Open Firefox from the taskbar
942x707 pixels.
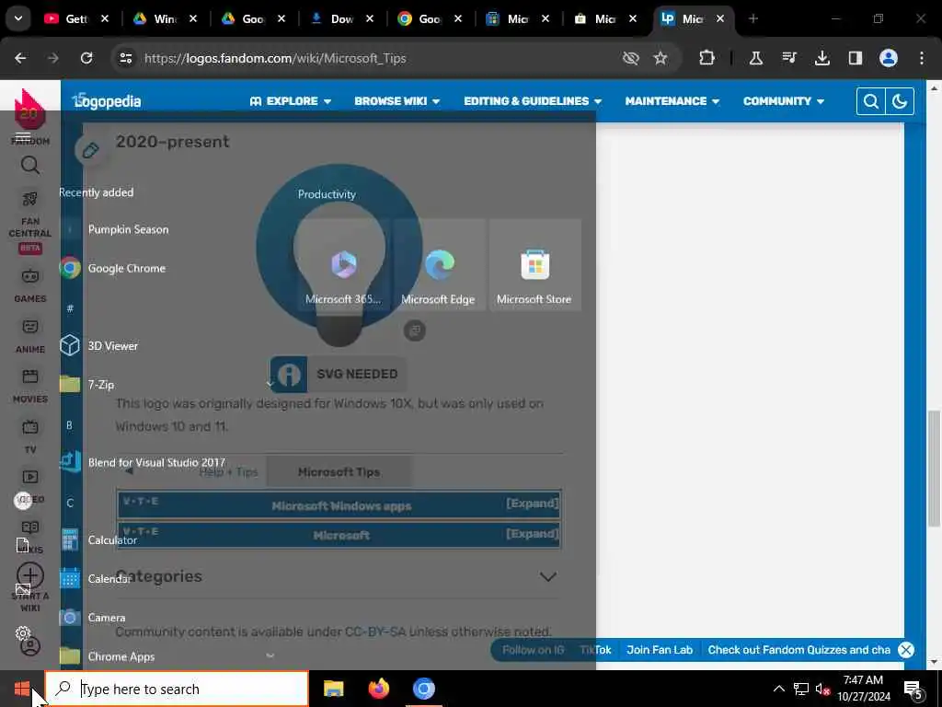click(x=378, y=689)
